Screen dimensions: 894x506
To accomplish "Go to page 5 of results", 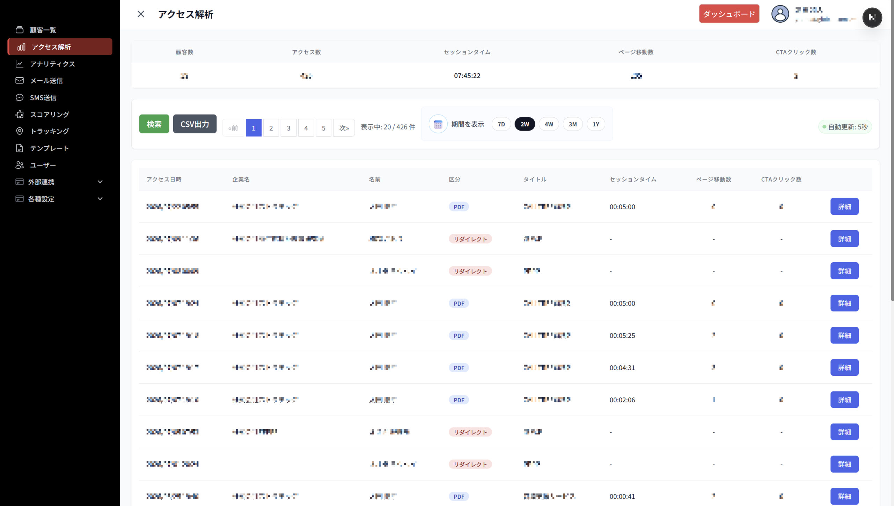I will [x=323, y=128].
